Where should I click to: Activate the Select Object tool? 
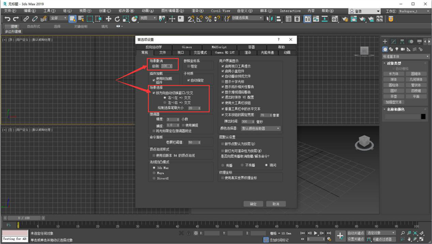pos(72,19)
